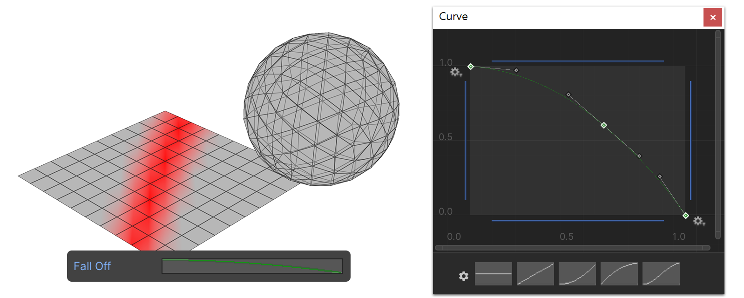Open the curve presets gear menu
The height and width of the screenshot is (298, 744).
point(463,276)
